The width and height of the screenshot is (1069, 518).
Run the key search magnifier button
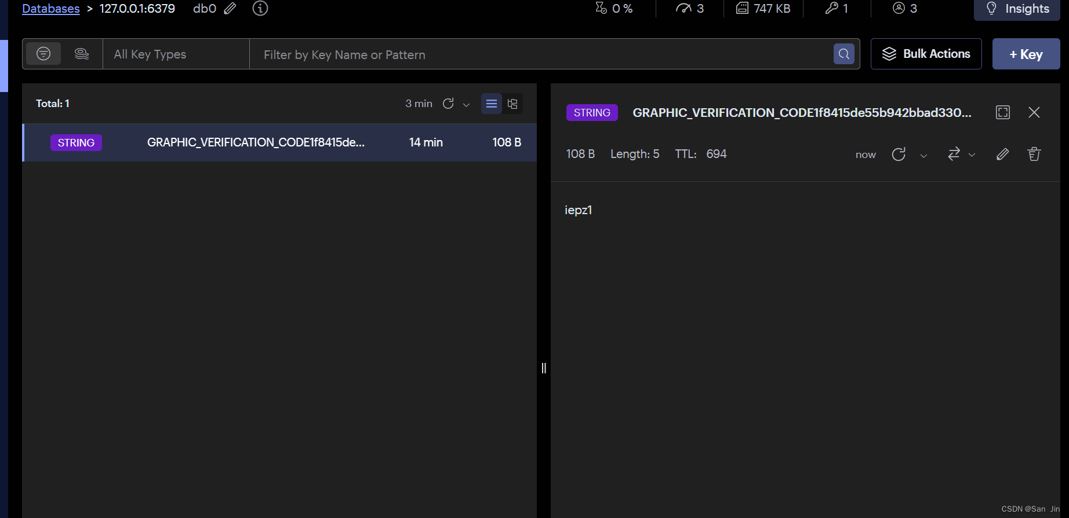point(844,54)
